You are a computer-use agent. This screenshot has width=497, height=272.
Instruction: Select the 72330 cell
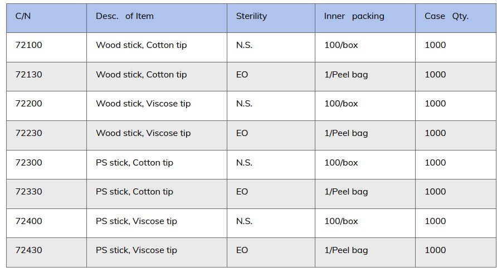pos(28,192)
